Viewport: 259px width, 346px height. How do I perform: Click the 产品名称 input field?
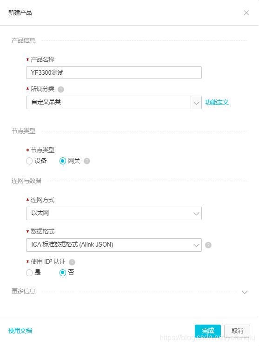click(x=114, y=72)
